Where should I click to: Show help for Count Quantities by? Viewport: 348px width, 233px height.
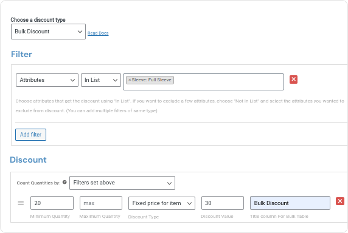point(64,182)
